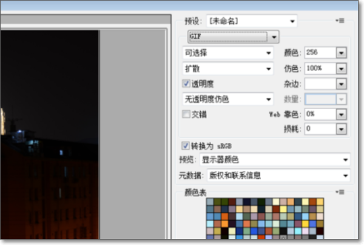Open the preset panel options menu icon
Screen dimensions: 364x245
(x=341, y=21)
